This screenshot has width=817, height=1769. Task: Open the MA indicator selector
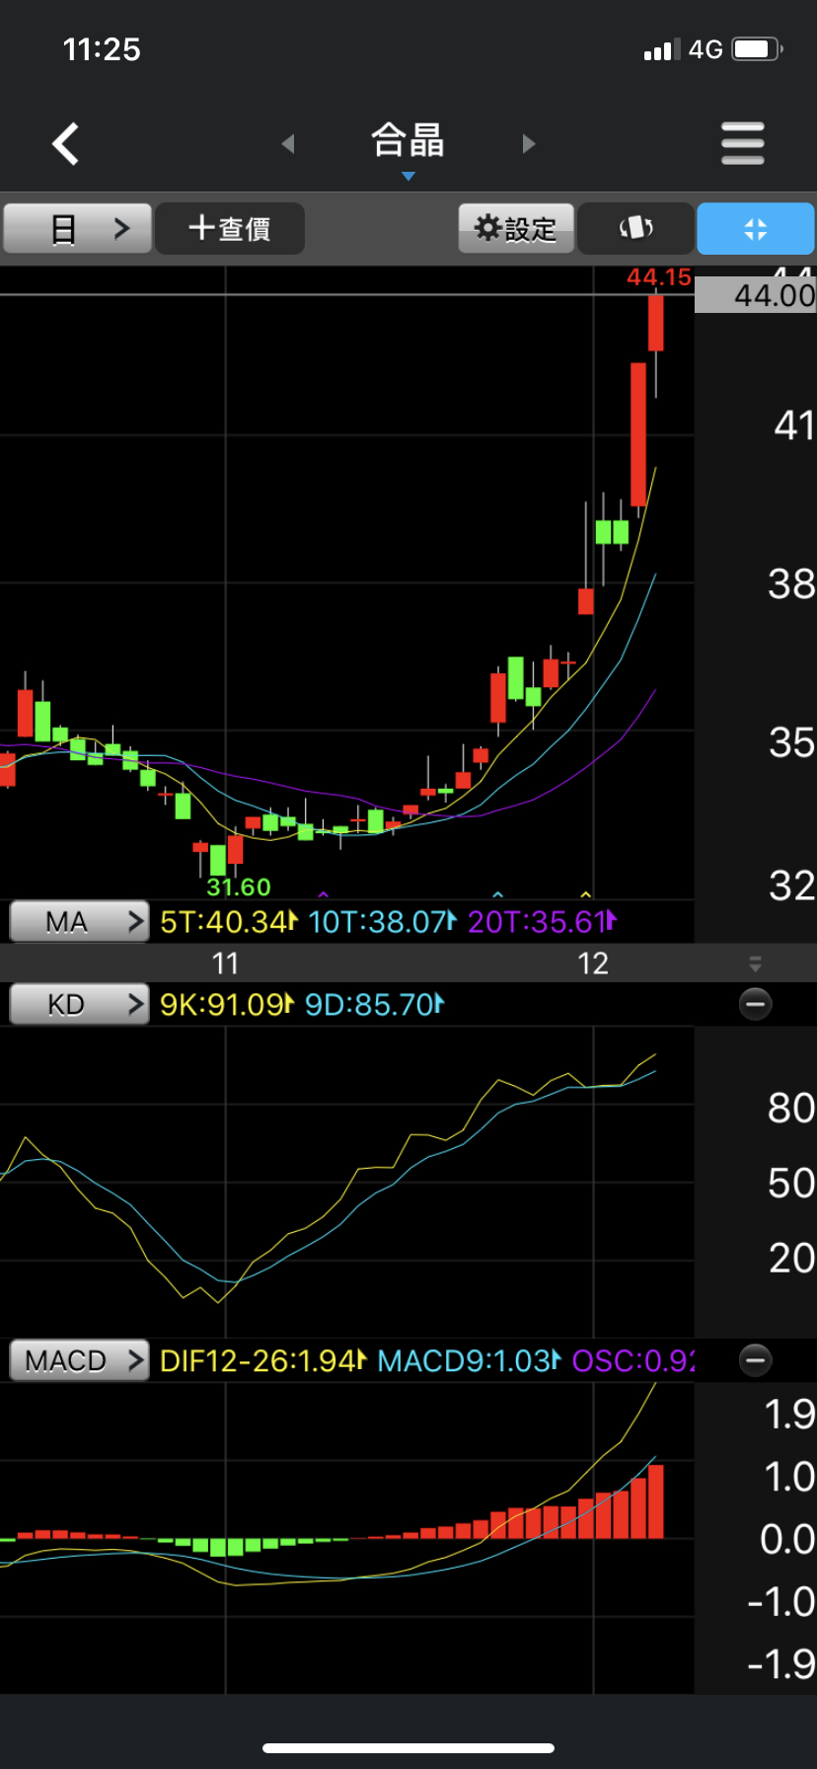coord(79,922)
